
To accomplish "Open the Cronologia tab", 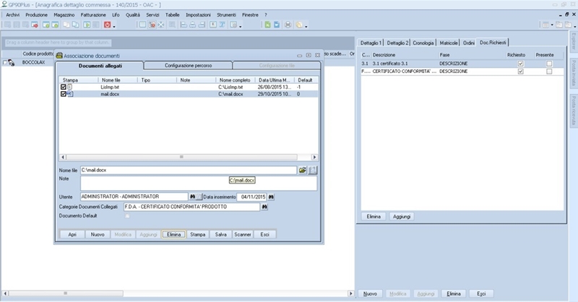I will (x=423, y=43).
